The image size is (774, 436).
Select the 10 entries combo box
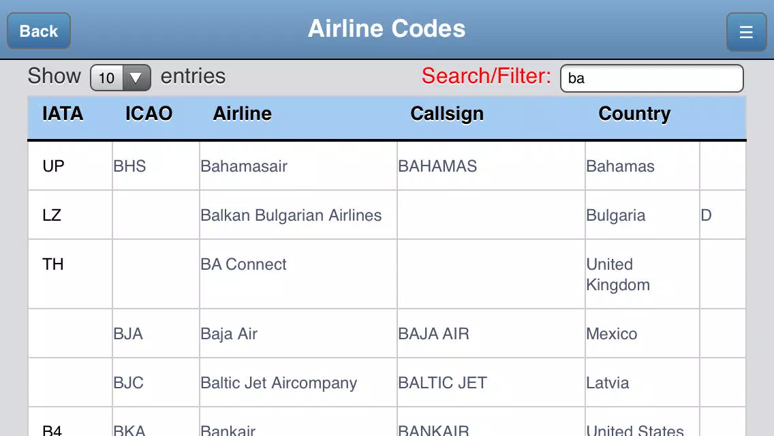tap(121, 78)
